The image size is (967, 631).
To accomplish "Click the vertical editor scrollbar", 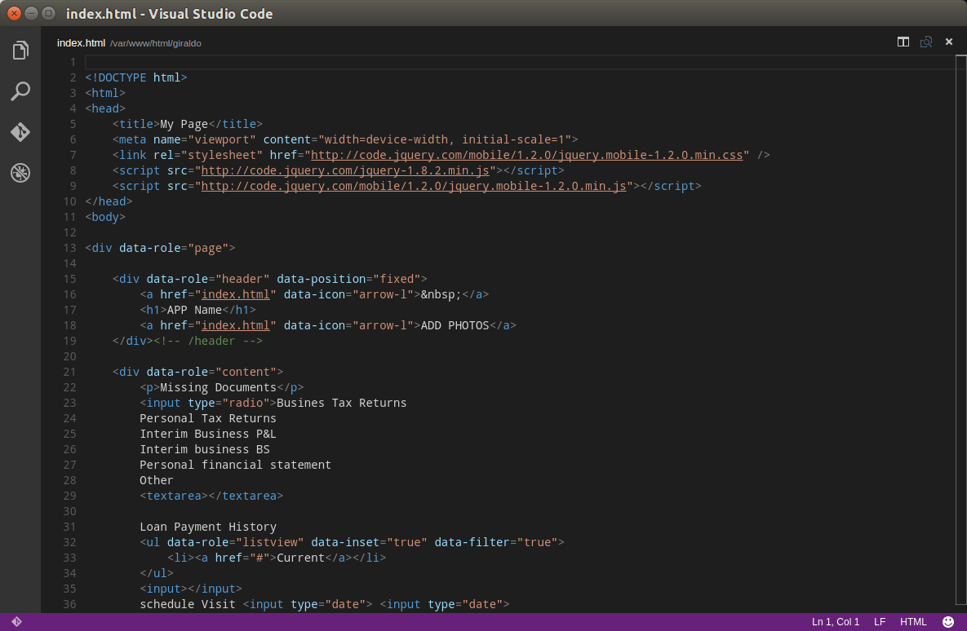I will pos(960,329).
